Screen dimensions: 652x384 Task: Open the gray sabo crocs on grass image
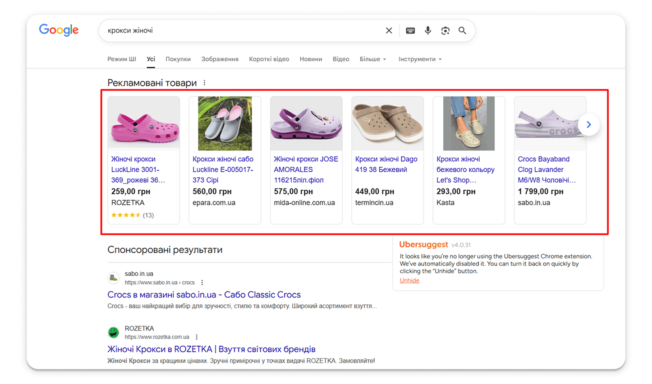click(225, 123)
